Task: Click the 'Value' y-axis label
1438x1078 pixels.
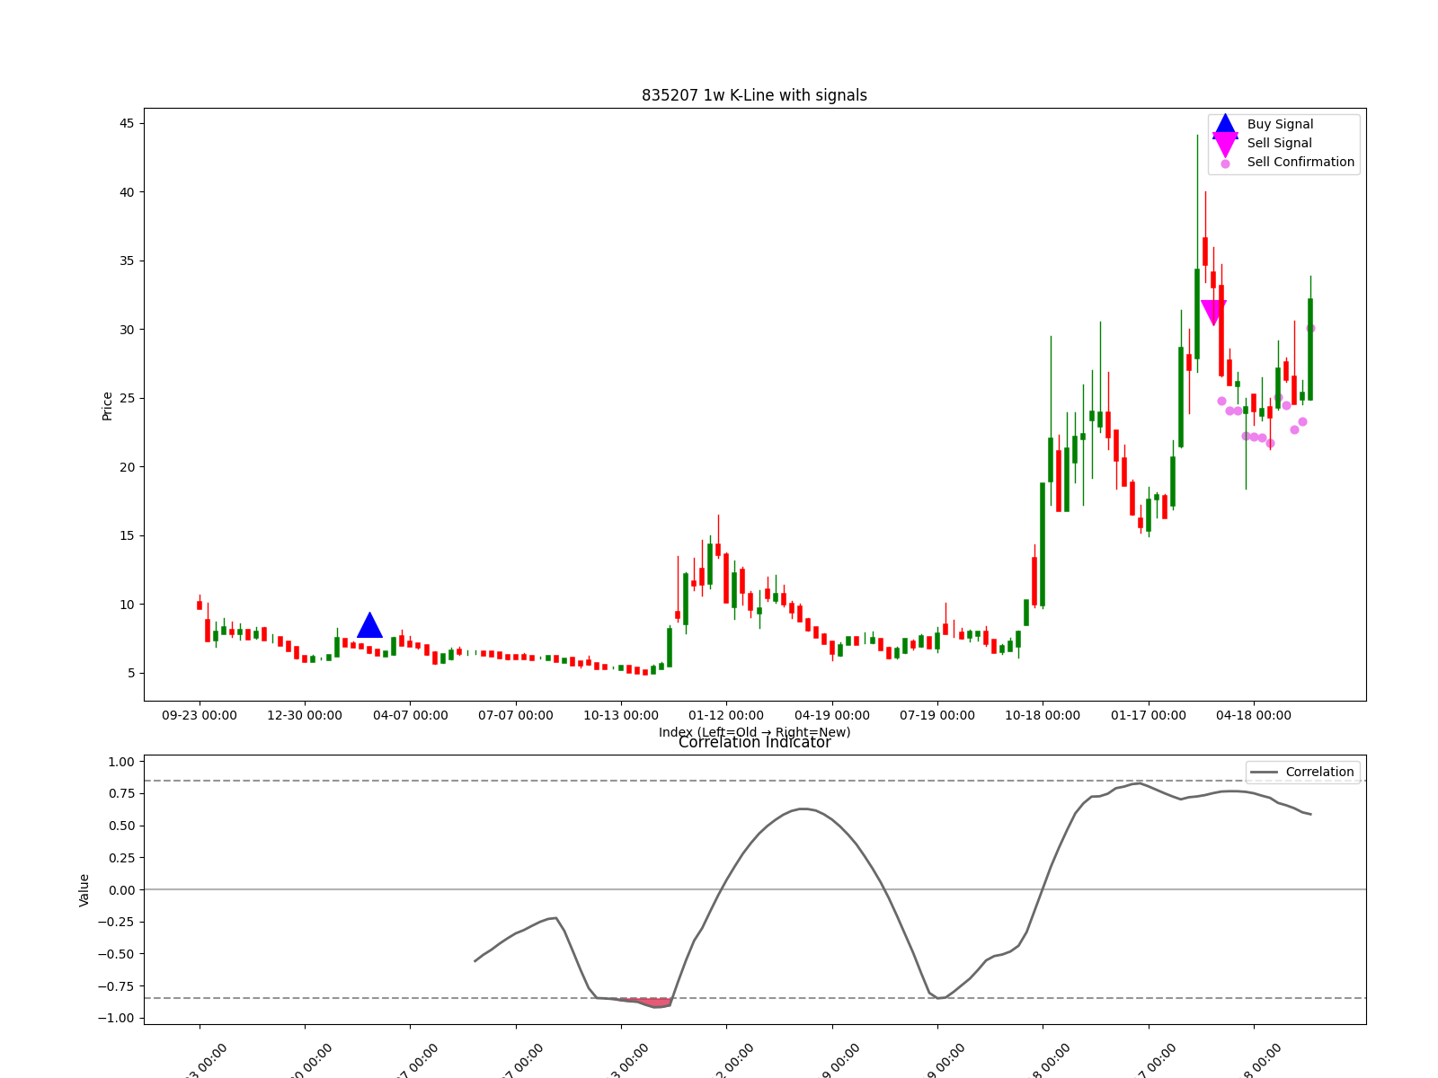Action: [84, 889]
